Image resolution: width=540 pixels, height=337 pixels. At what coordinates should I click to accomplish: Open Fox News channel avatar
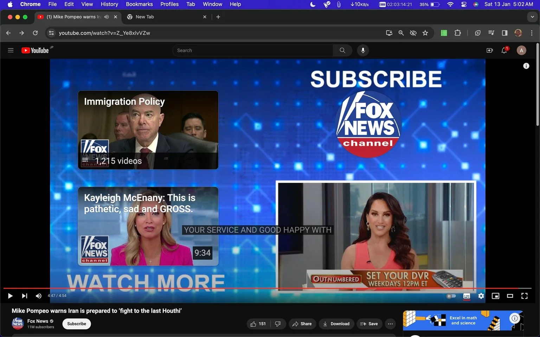point(18,323)
